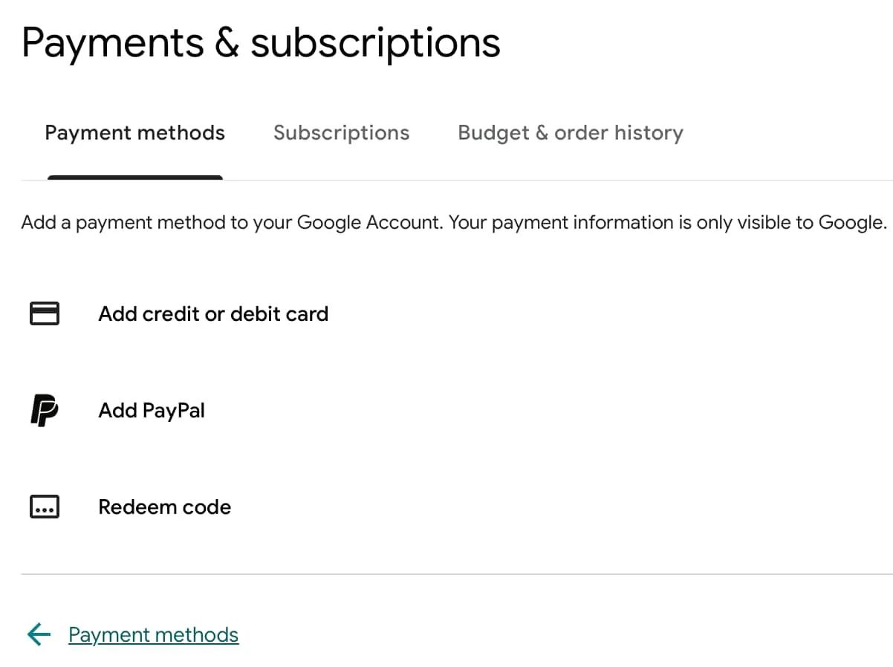Click the active tab underline indicator

click(x=134, y=178)
